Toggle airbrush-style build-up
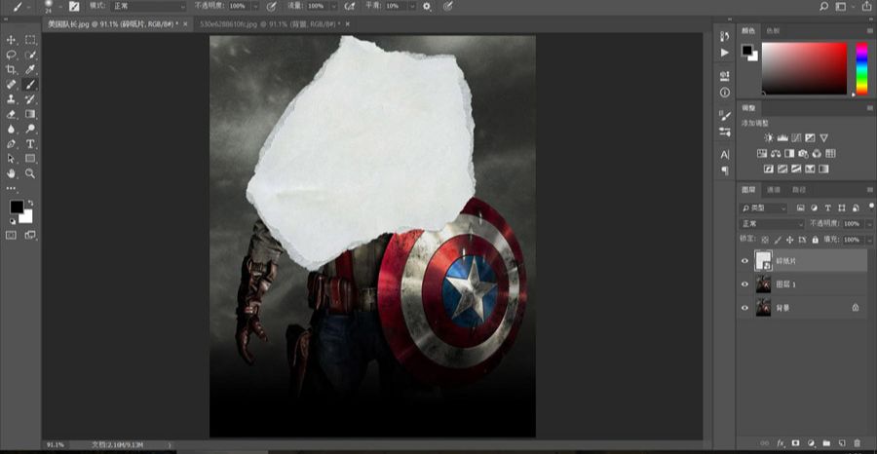The width and height of the screenshot is (877, 454). tap(350, 6)
